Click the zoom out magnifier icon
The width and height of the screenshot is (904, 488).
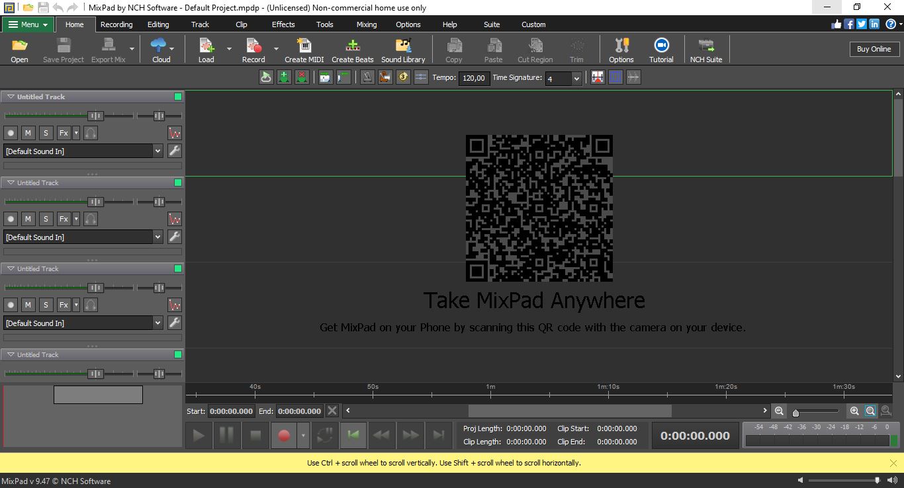(779, 411)
